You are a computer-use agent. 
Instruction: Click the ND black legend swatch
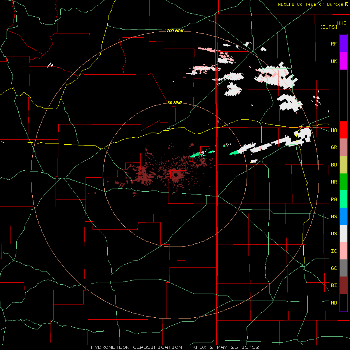pyautogui.click(x=343, y=303)
